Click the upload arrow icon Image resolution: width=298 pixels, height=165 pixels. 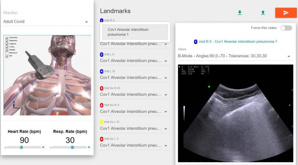[x=263, y=13]
